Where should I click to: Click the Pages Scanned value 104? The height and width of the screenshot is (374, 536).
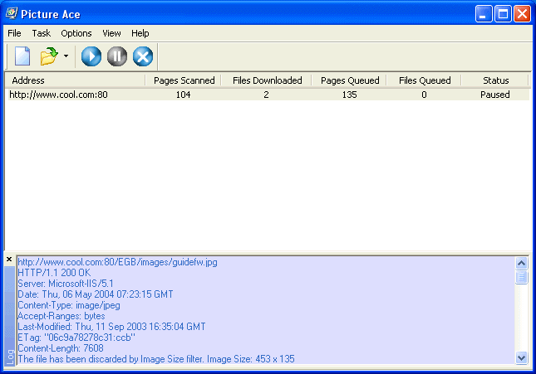pyautogui.click(x=183, y=95)
